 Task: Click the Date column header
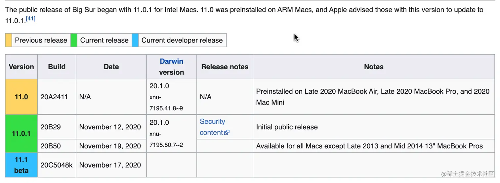click(111, 67)
